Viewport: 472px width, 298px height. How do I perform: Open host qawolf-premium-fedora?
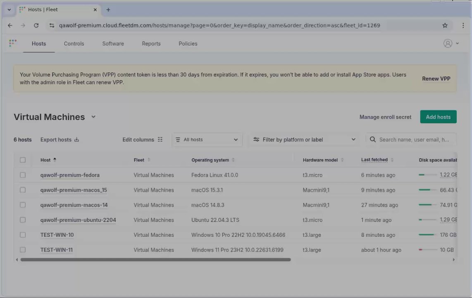tap(70, 175)
